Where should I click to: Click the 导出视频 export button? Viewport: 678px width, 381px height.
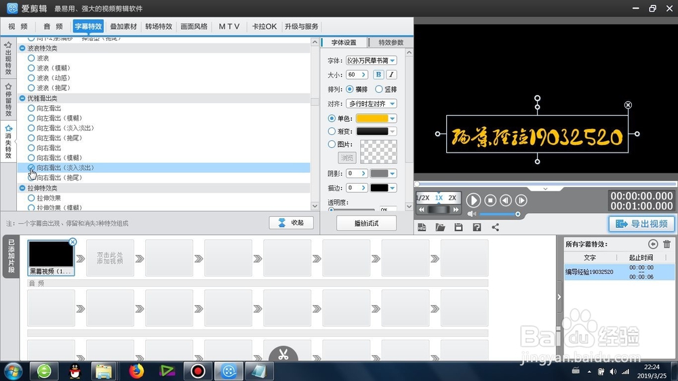click(x=641, y=224)
